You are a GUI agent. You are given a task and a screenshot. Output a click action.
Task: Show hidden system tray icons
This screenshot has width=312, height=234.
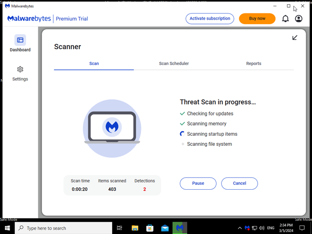[240, 228]
